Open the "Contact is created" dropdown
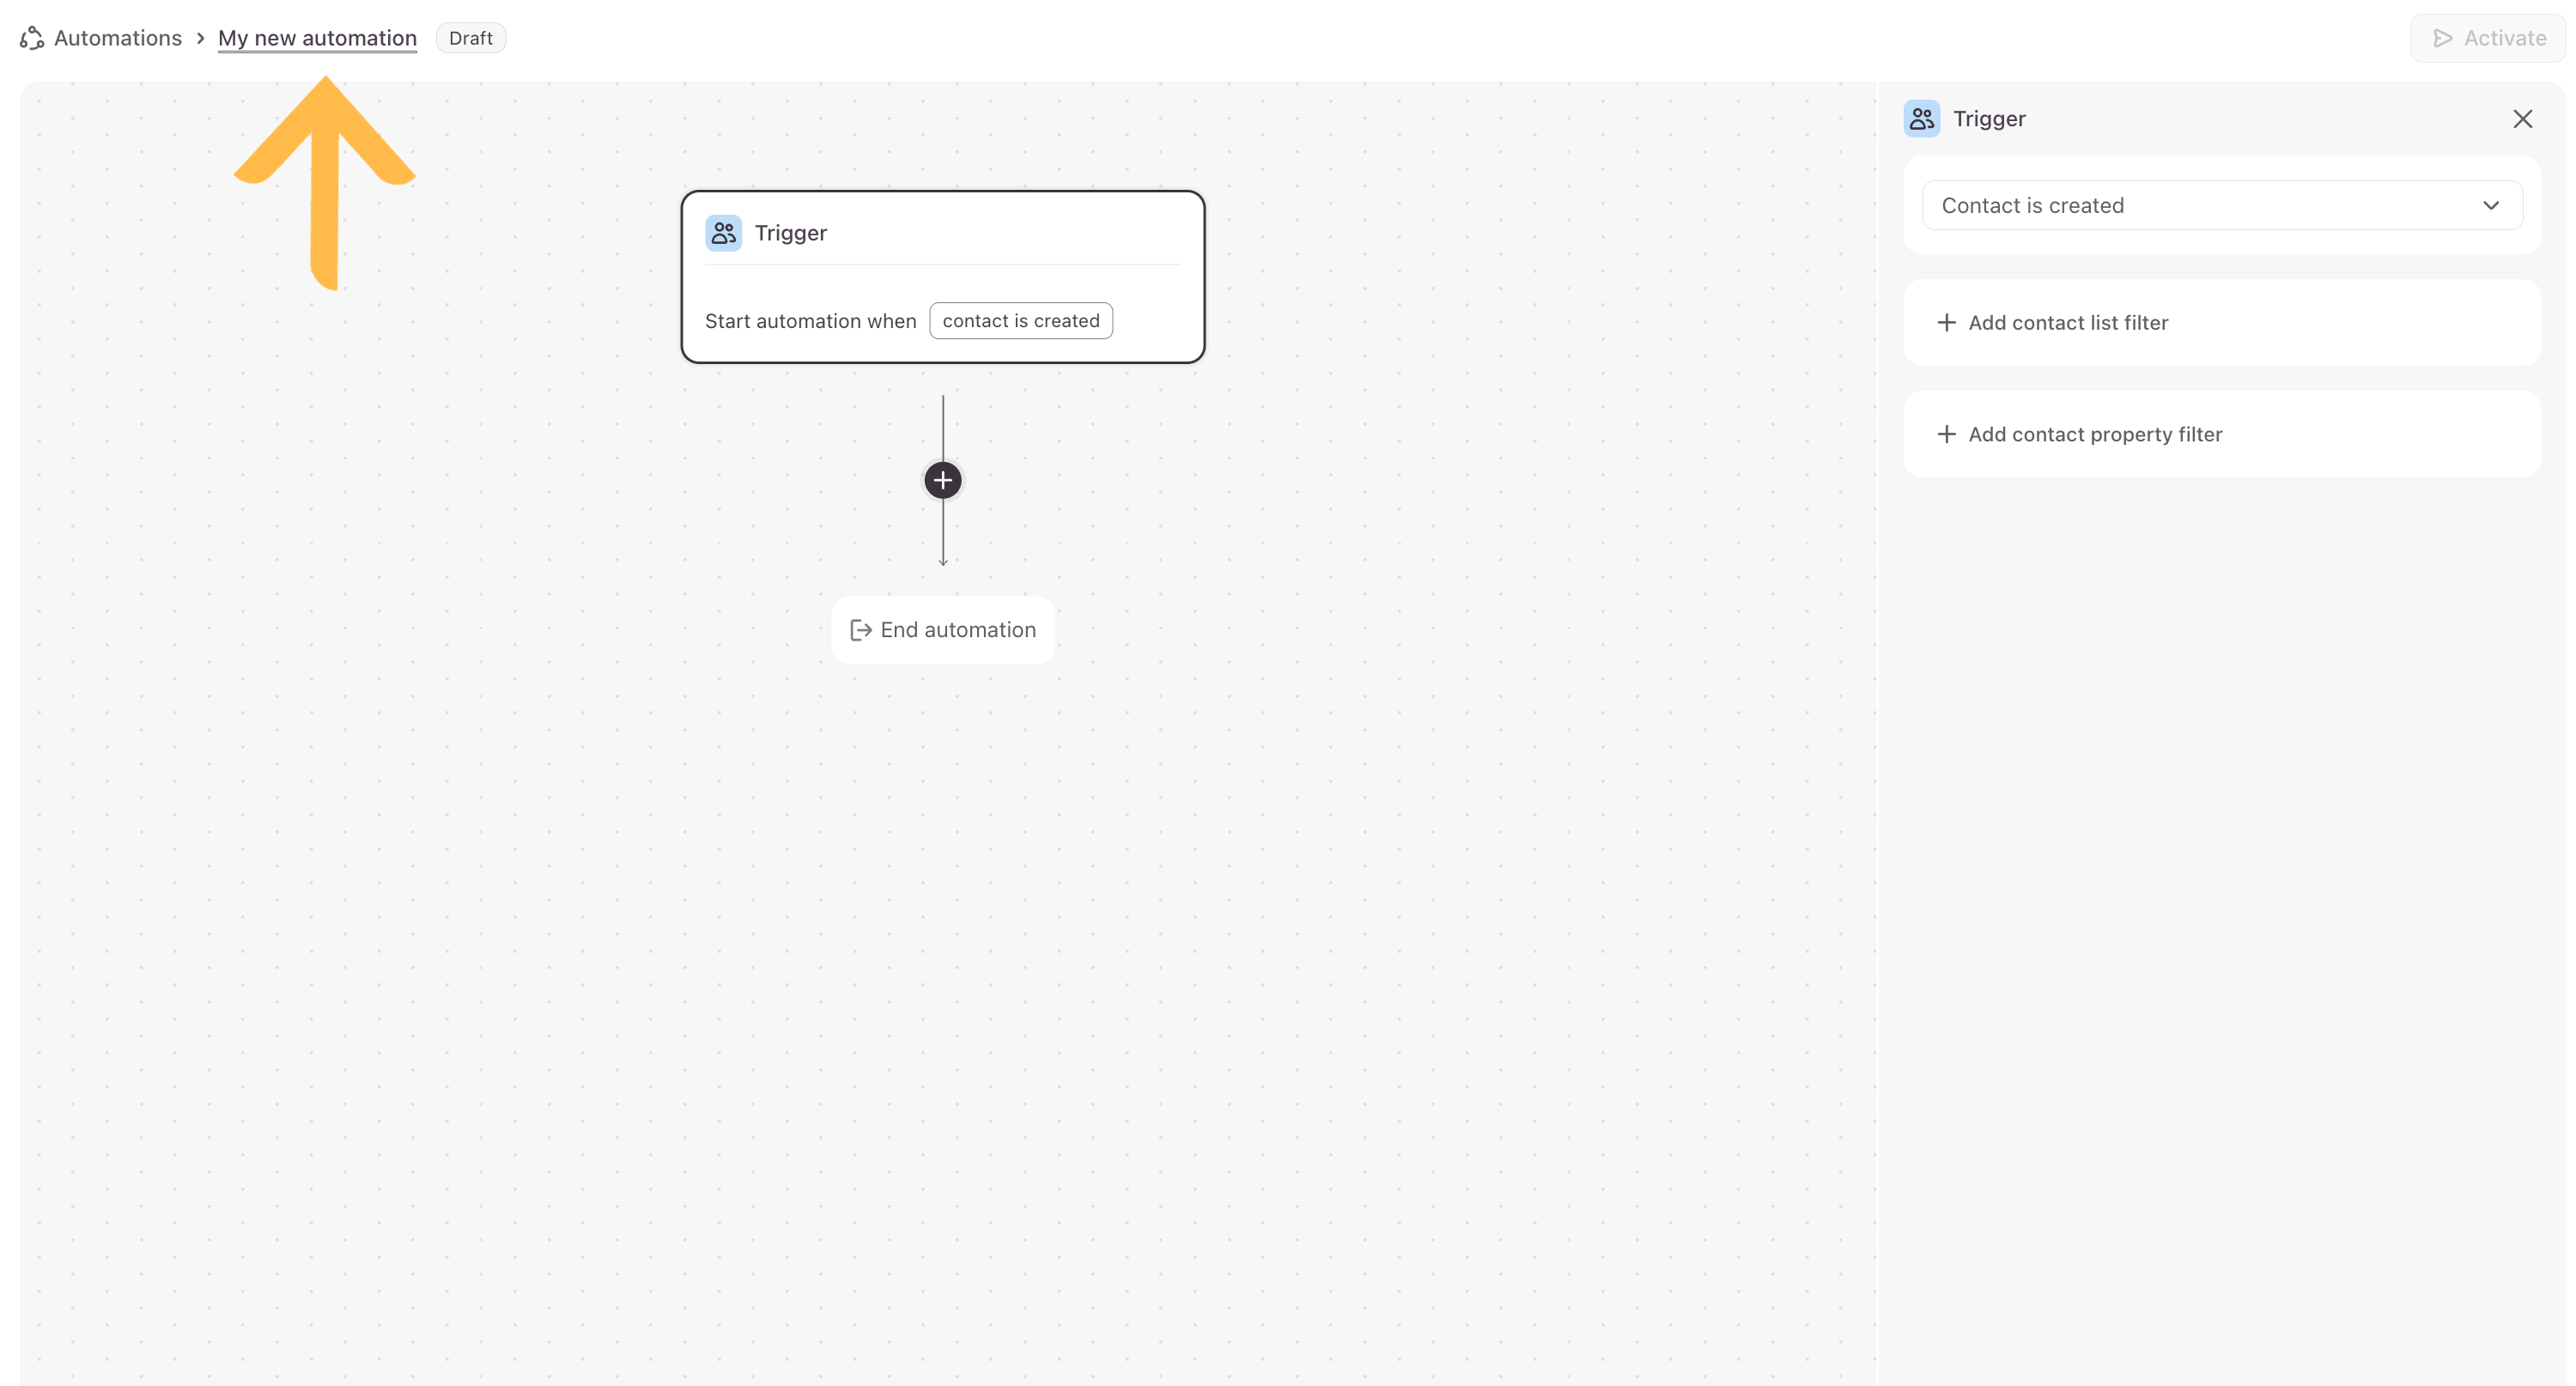The height and width of the screenshot is (1386, 2576). [x=2200, y=206]
